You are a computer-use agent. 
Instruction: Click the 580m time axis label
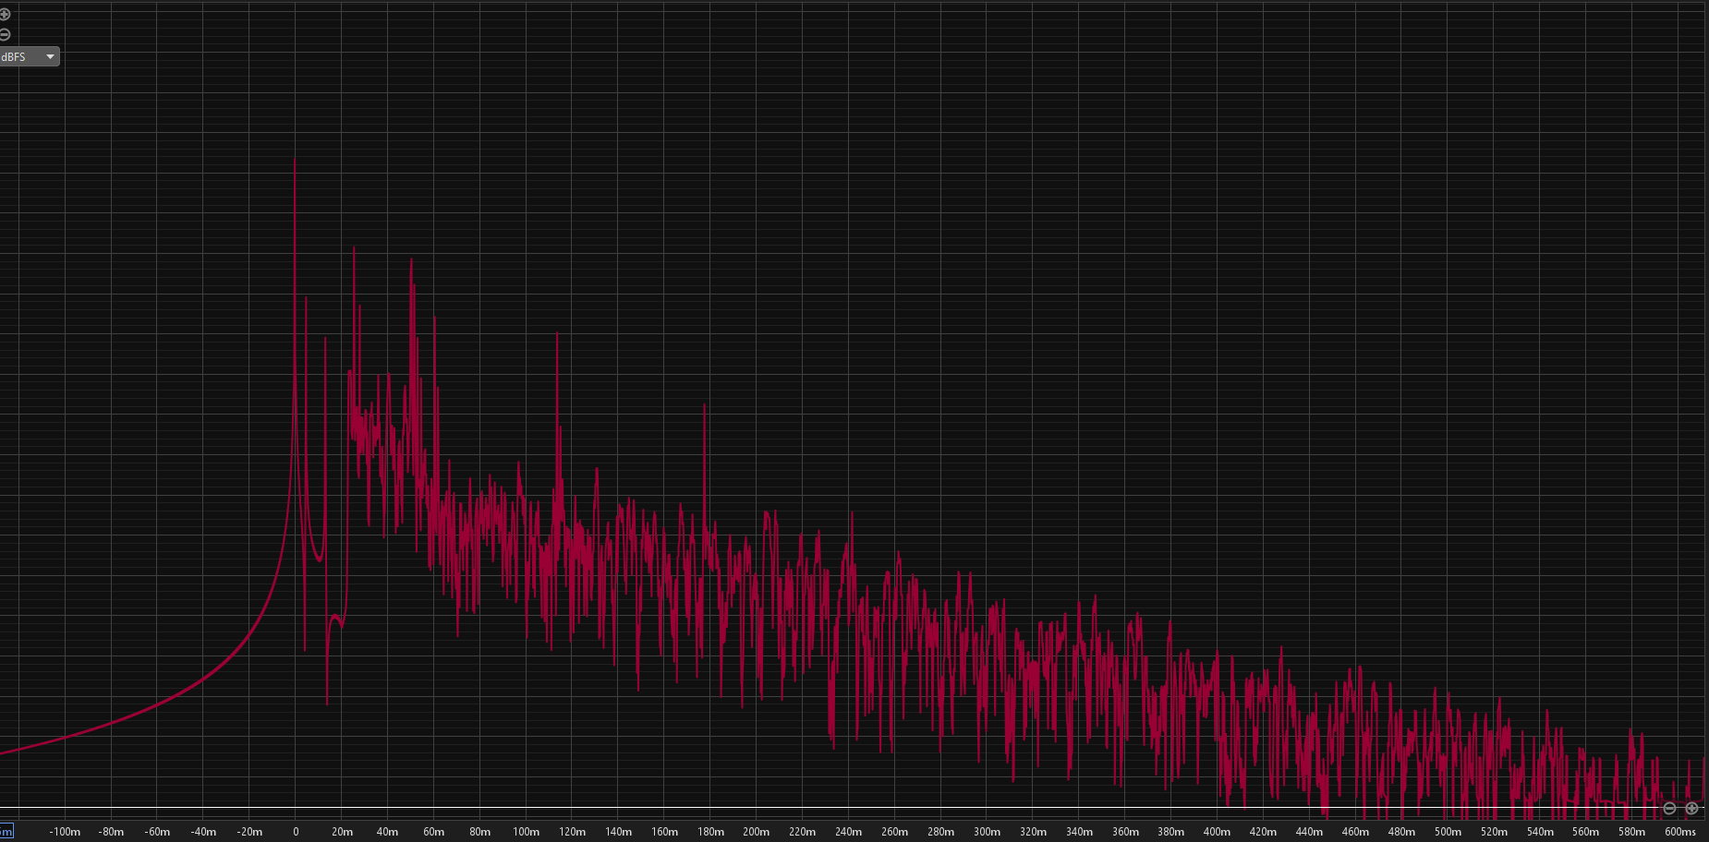coord(1632,832)
